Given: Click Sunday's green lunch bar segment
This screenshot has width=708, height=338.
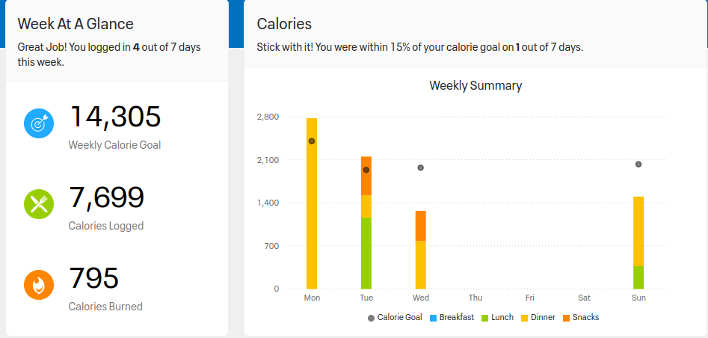Looking at the screenshot, I should 638,277.
